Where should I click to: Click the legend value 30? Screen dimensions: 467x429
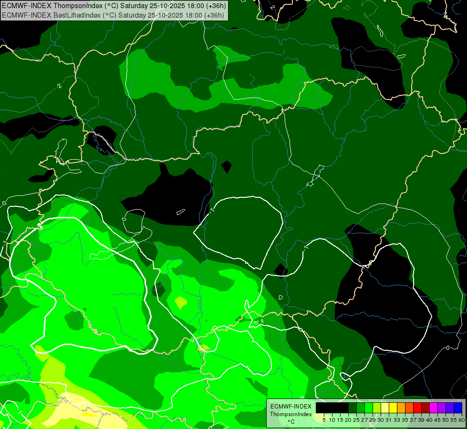point(381,420)
